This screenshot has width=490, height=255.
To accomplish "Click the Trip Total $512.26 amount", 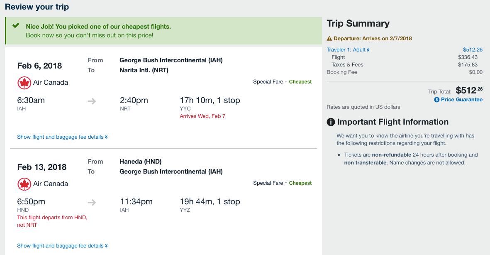I will click(469, 90).
